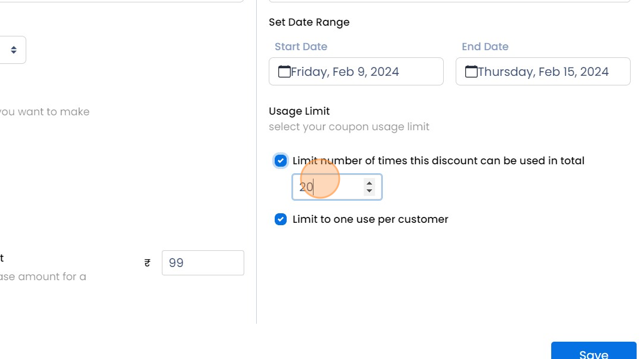Focus the amount field showing 99
The width and height of the screenshot is (642, 359).
click(x=202, y=263)
